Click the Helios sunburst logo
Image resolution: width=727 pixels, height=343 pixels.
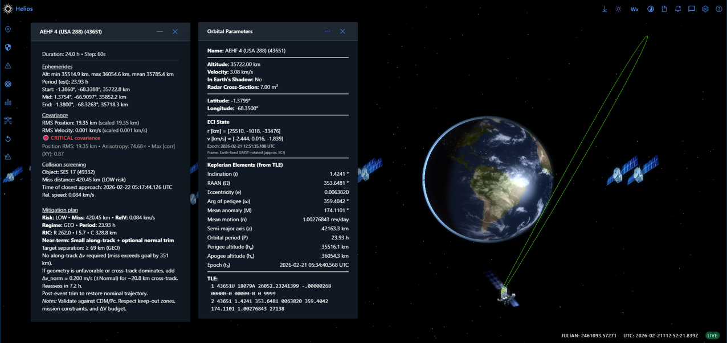(x=8, y=9)
